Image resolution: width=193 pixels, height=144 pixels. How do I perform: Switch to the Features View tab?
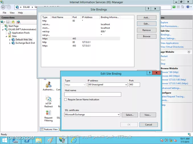coord(49,129)
